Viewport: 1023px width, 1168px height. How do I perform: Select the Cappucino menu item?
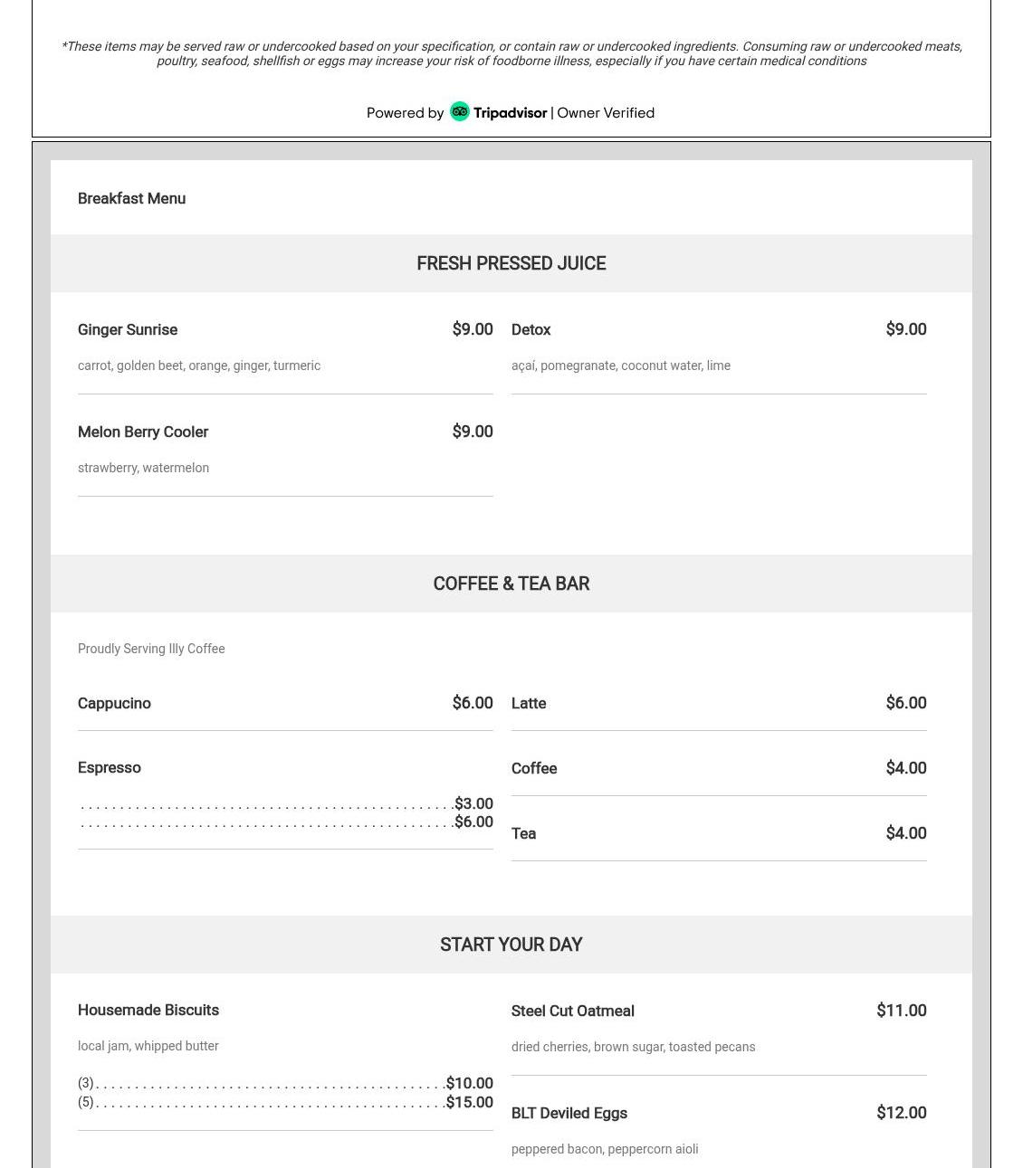114,704
